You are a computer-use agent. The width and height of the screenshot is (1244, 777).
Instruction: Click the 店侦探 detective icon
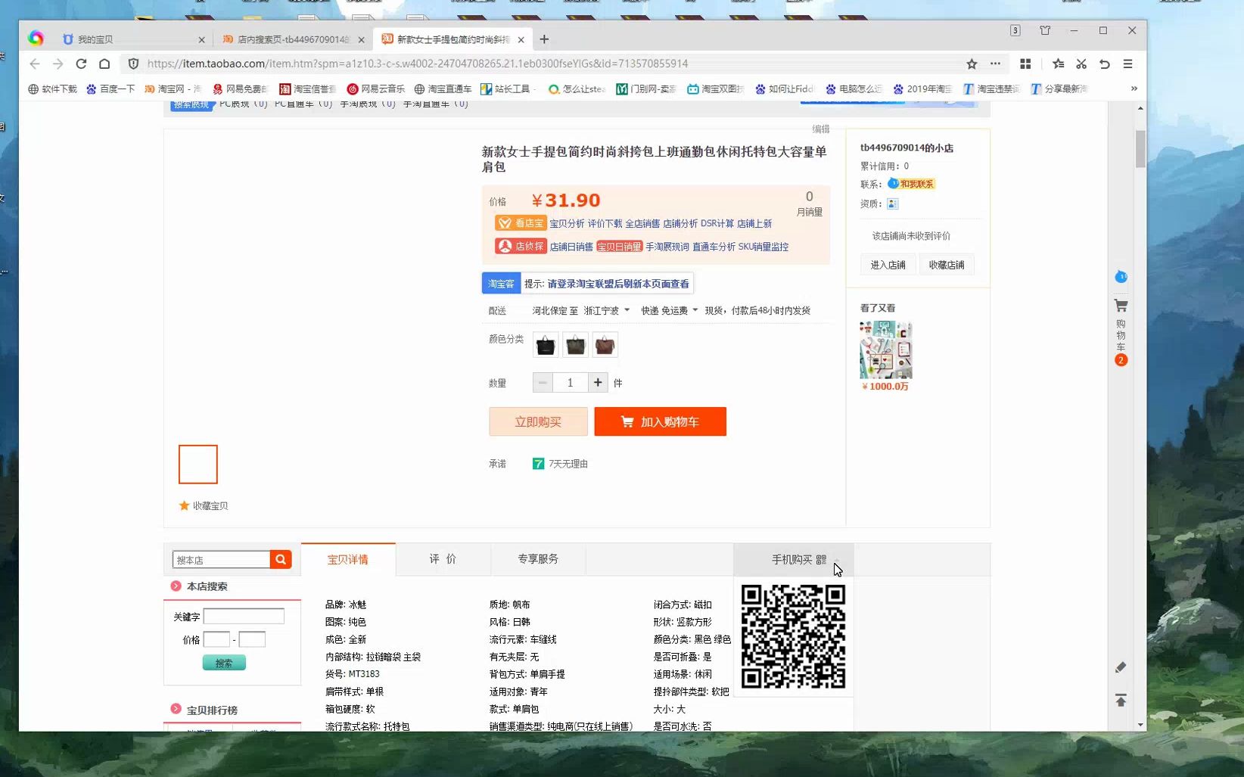[x=521, y=246]
